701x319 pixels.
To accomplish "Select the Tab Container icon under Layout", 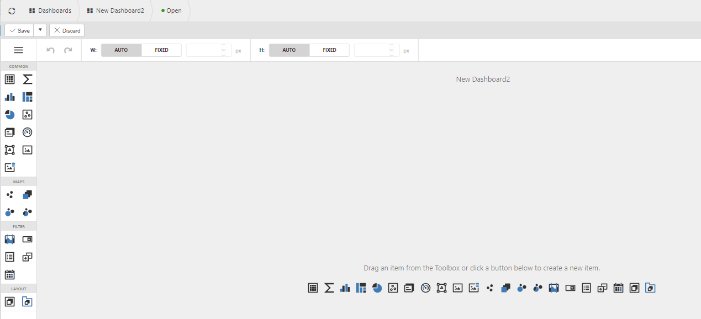I will click(x=28, y=302).
